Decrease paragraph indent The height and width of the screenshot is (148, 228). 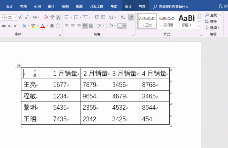click(97, 17)
